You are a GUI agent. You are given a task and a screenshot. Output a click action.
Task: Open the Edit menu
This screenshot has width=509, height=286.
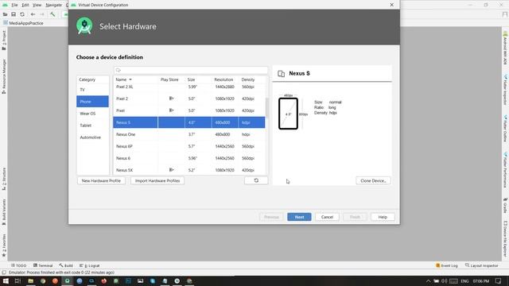pyautogui.click(x=25, y=5)
